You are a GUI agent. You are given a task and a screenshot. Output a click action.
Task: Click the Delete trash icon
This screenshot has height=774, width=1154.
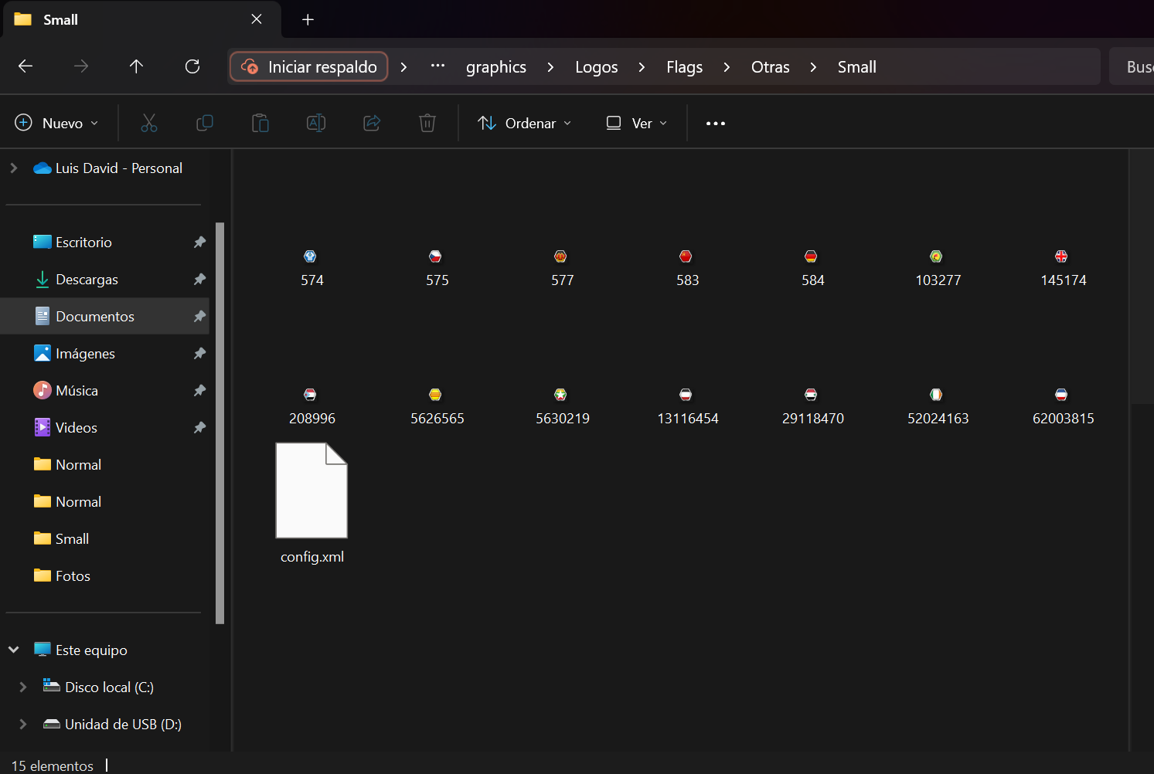click(x=427, y=123)
